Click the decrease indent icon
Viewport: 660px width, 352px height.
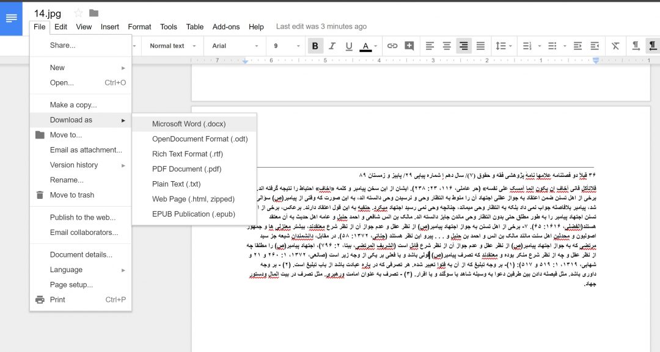(x=576, y=46)
